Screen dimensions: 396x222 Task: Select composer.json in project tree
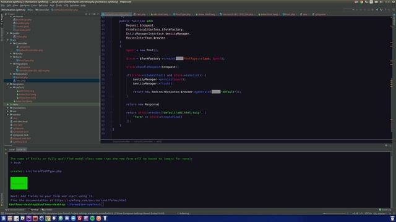click(x=19, y=131)
